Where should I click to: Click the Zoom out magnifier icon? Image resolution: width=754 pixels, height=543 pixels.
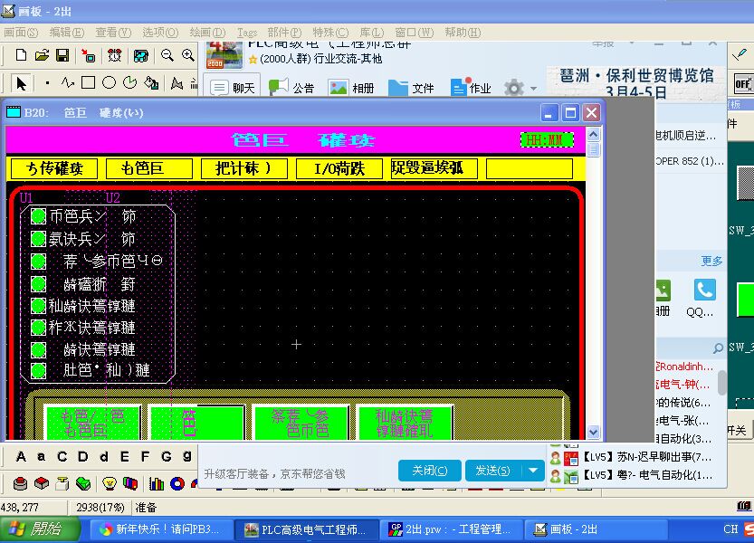pos(167,55)
